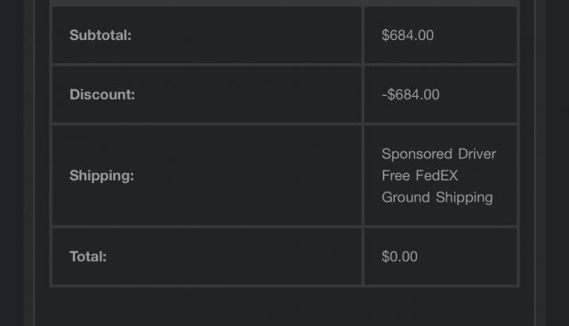
Task: Click the Subtotal label
Action: (x=100, y=36)
